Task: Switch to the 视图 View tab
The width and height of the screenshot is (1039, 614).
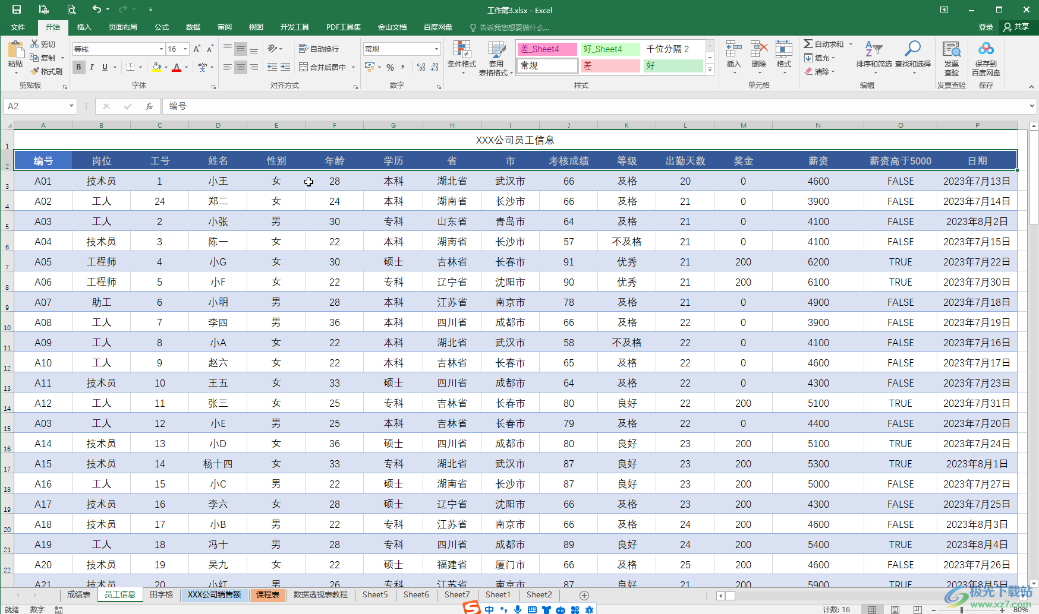Action: coord(256,27)
